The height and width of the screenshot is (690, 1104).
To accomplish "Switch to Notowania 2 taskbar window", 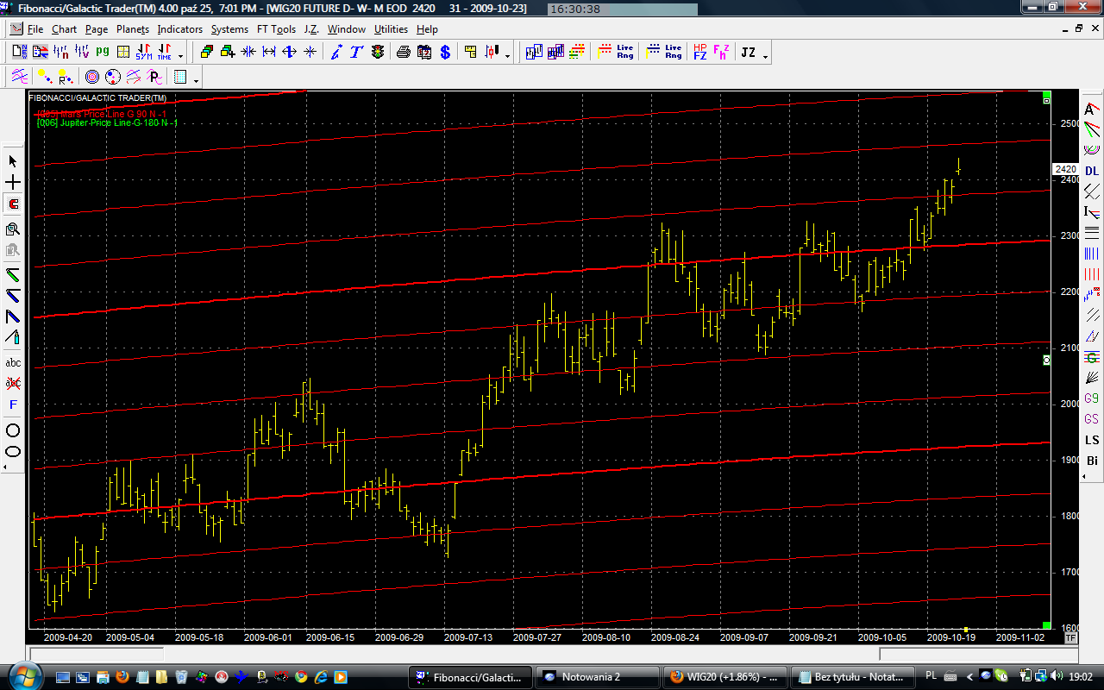I will [x=596, y=677].
